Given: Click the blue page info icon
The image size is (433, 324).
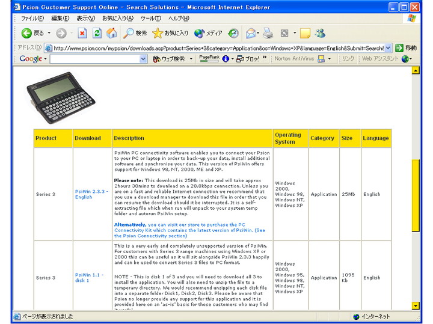Looking at the screenshot, I should coord(226,59).
